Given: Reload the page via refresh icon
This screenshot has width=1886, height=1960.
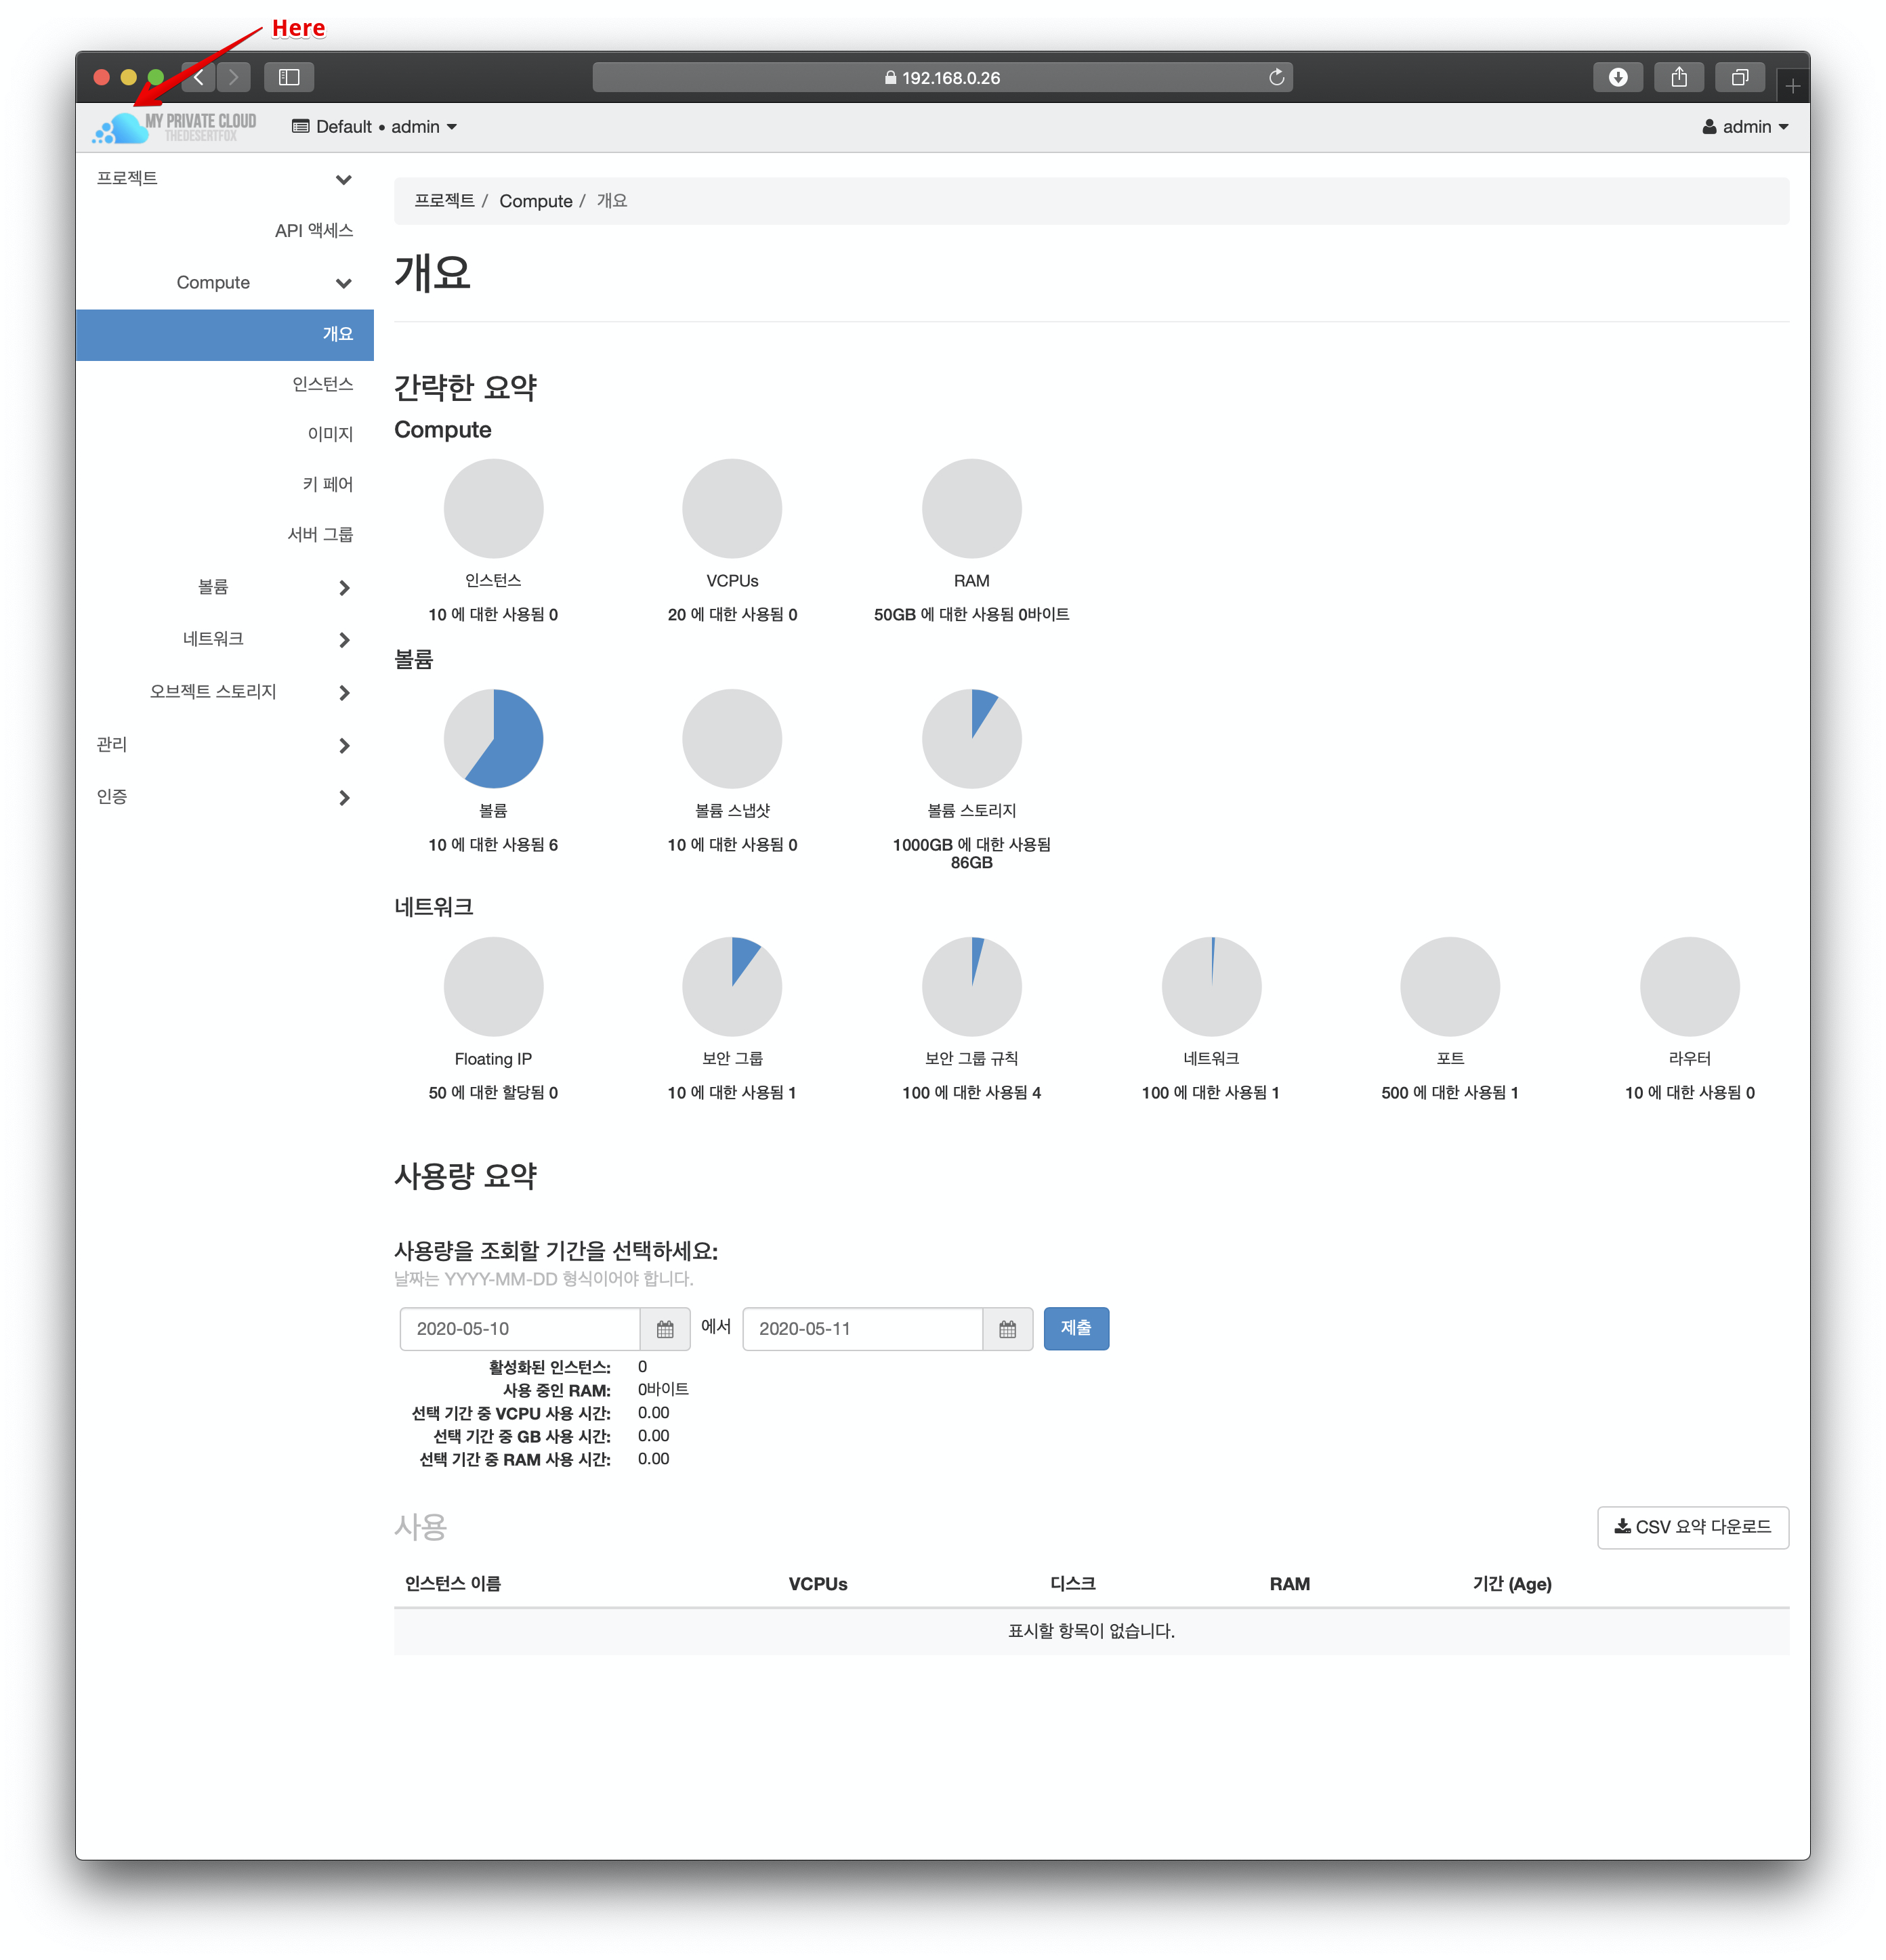Looking at the screenshot, I should 1276,77.
